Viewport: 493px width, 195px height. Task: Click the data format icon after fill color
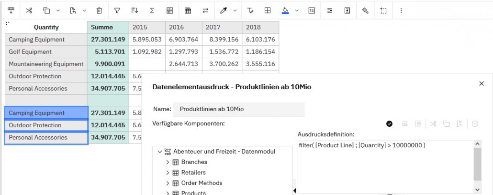click(312, 10)
